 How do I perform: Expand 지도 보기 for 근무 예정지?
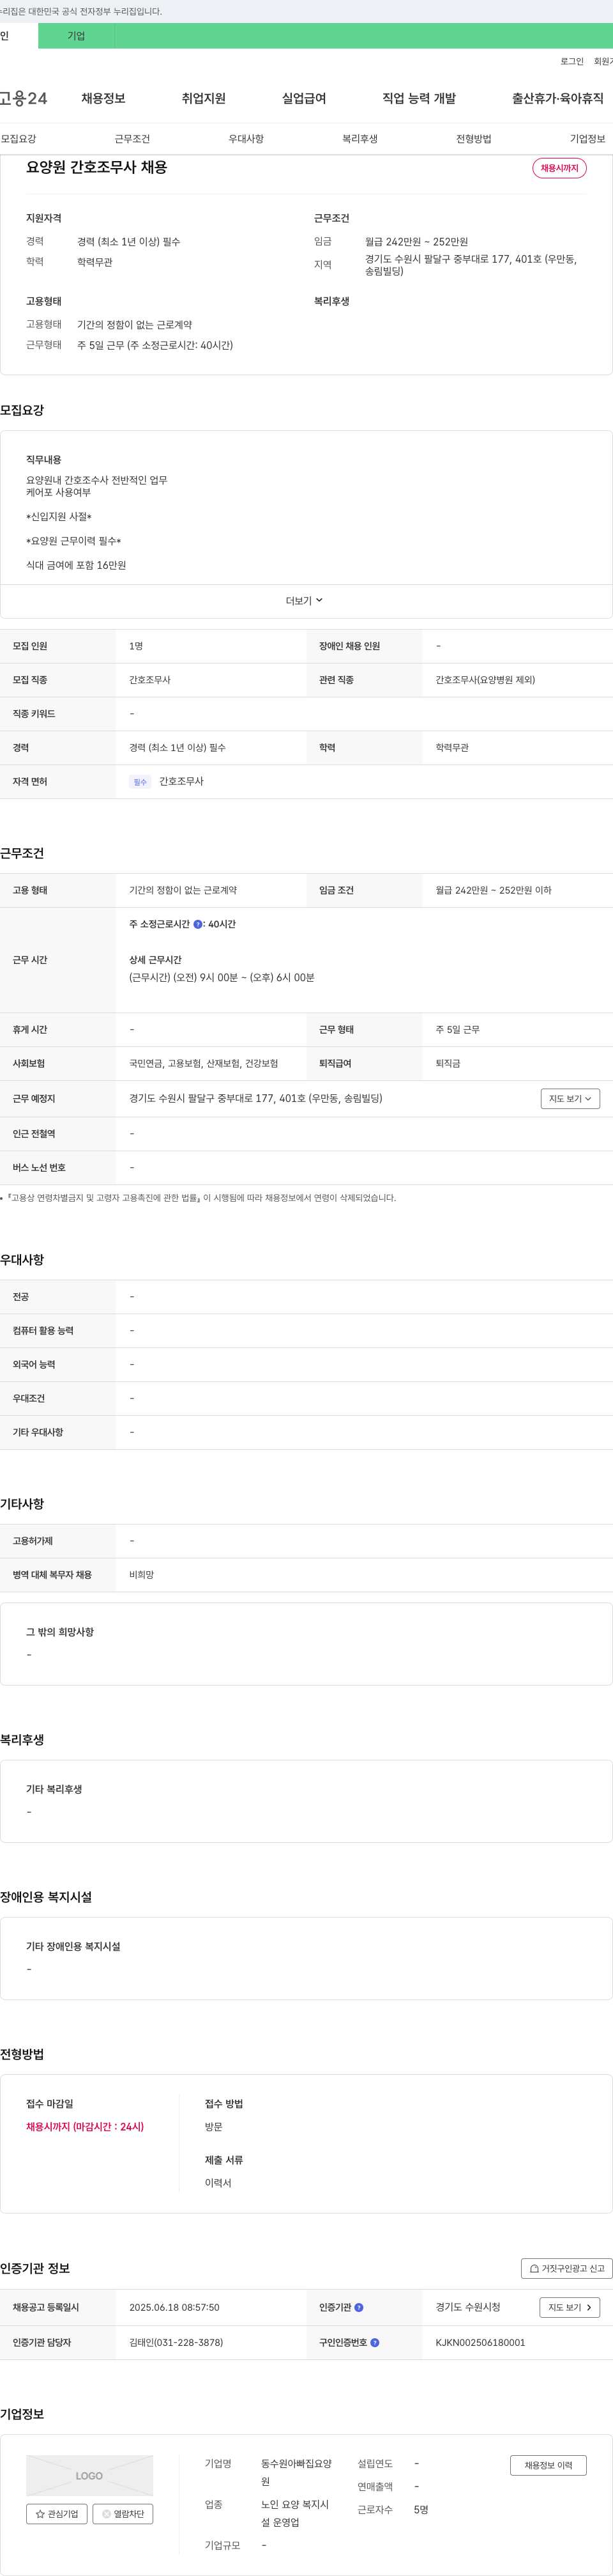coord(570,1099)
